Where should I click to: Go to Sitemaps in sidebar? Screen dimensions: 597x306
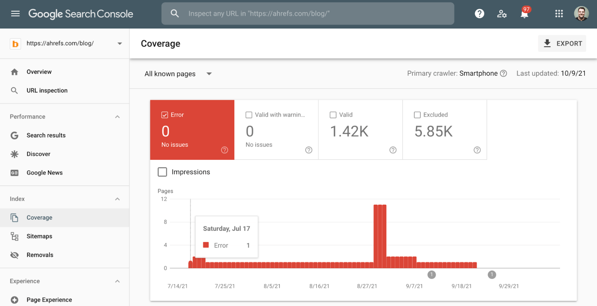(x=39, y=236)
